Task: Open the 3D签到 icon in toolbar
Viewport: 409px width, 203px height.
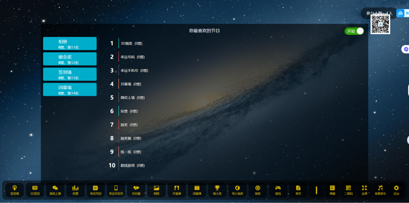Action: click(35, 190)
